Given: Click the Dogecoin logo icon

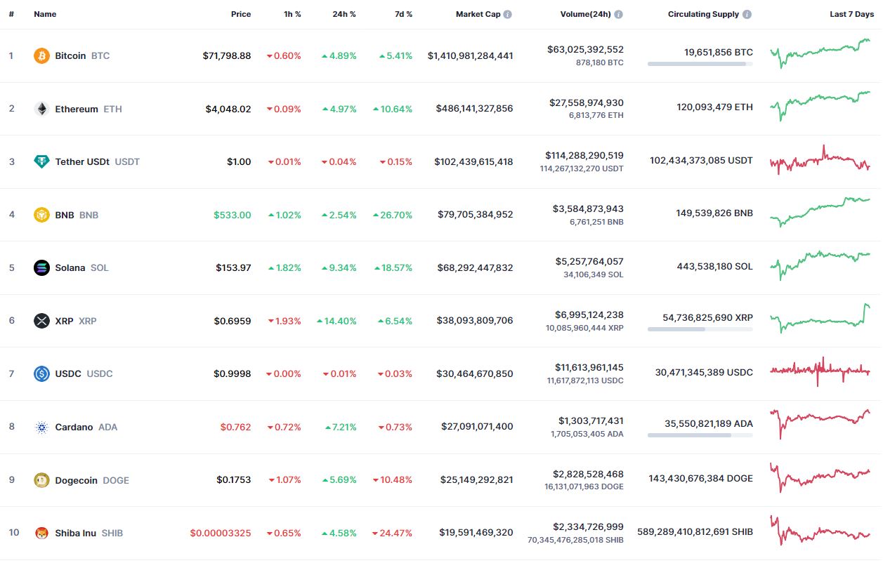Looking at the screenshot, I should coord(42,480).
